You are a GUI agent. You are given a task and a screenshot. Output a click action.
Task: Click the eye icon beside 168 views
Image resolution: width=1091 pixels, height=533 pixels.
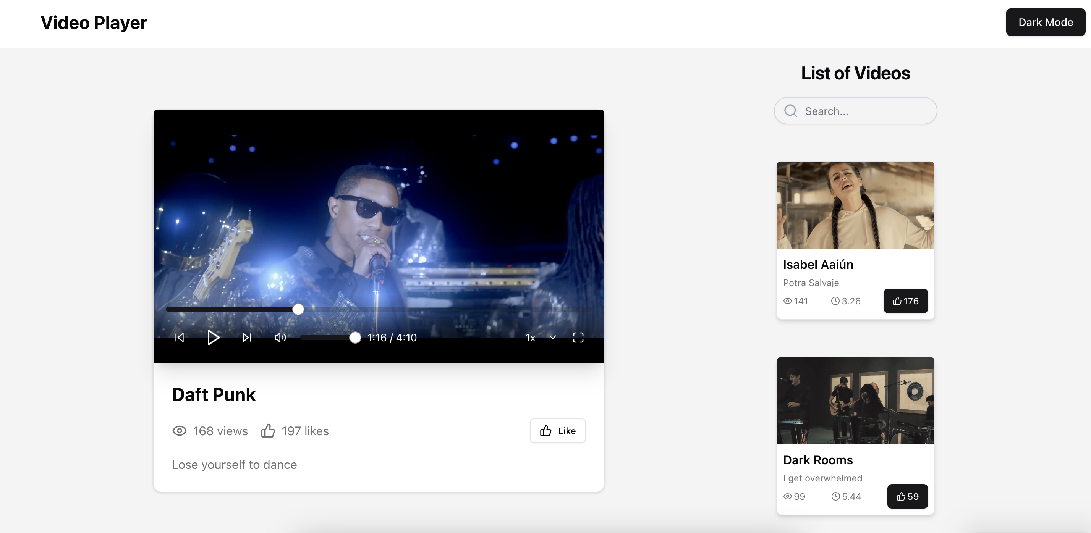(179, 431)
